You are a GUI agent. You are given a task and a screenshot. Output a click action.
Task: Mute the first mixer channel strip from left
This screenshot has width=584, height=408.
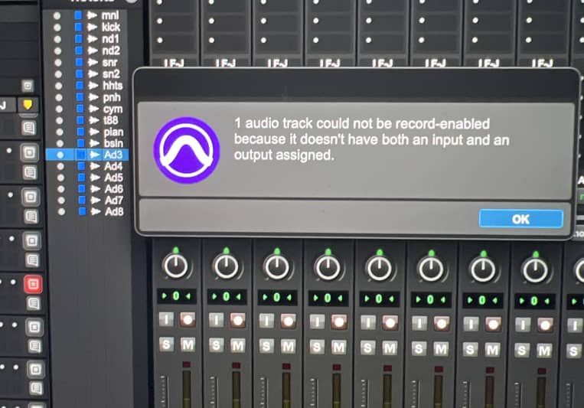(188, 344)
